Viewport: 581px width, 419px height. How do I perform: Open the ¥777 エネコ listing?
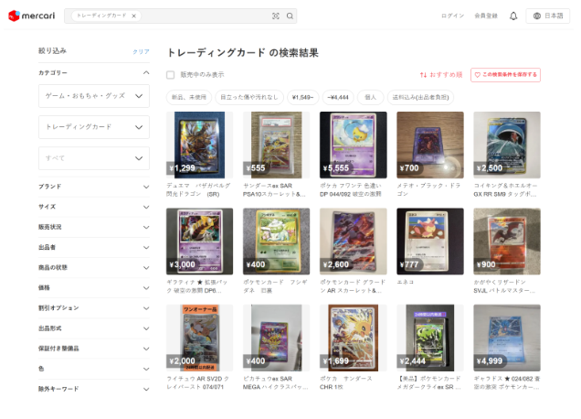(430, 242)
